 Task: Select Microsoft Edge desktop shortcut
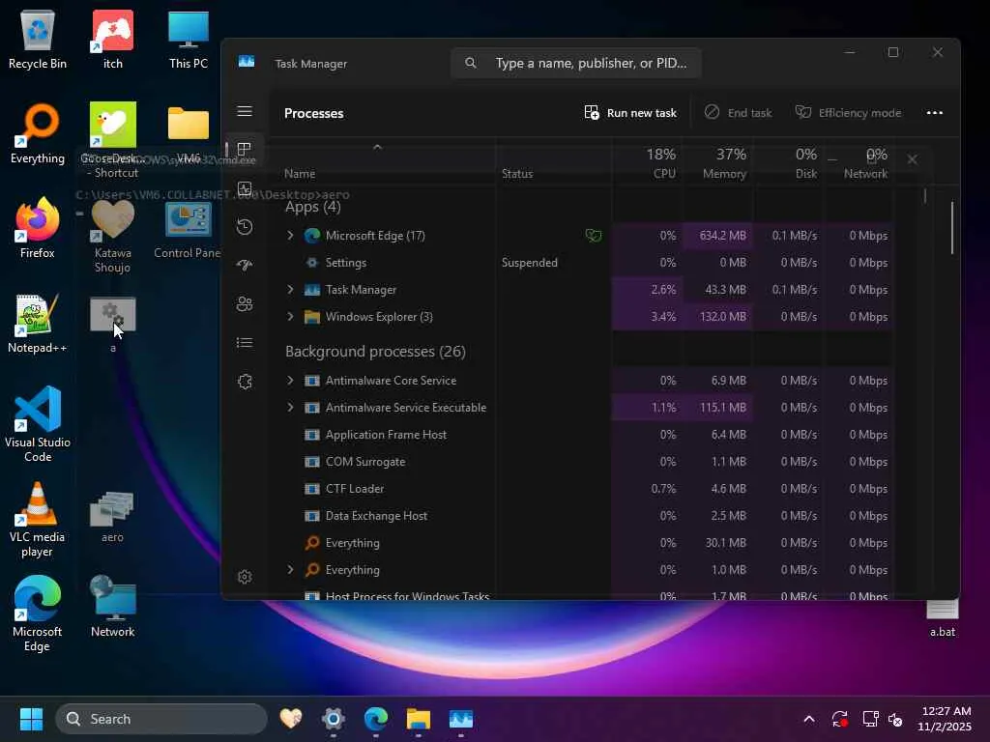[x=38, y=614]
